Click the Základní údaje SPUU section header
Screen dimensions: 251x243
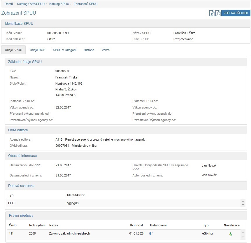click(25, 62)
